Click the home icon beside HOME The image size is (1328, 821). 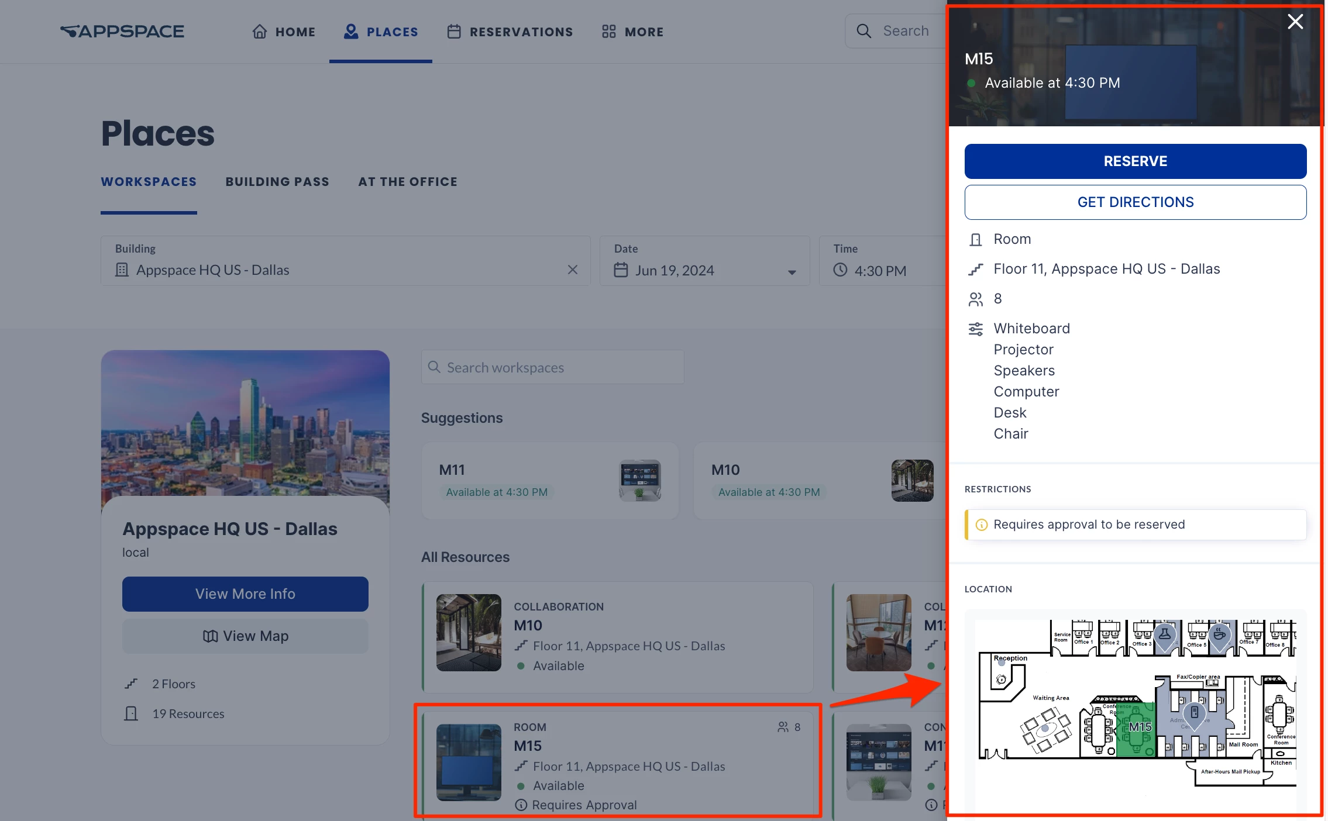[260, 32]
